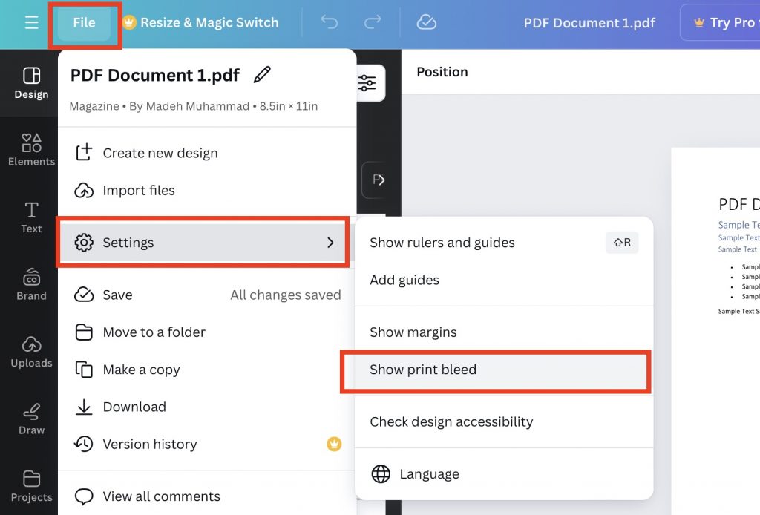This screenshot has height=515, width=760.
Task: Turn on Show margins
Action: (x=413, y=332)
